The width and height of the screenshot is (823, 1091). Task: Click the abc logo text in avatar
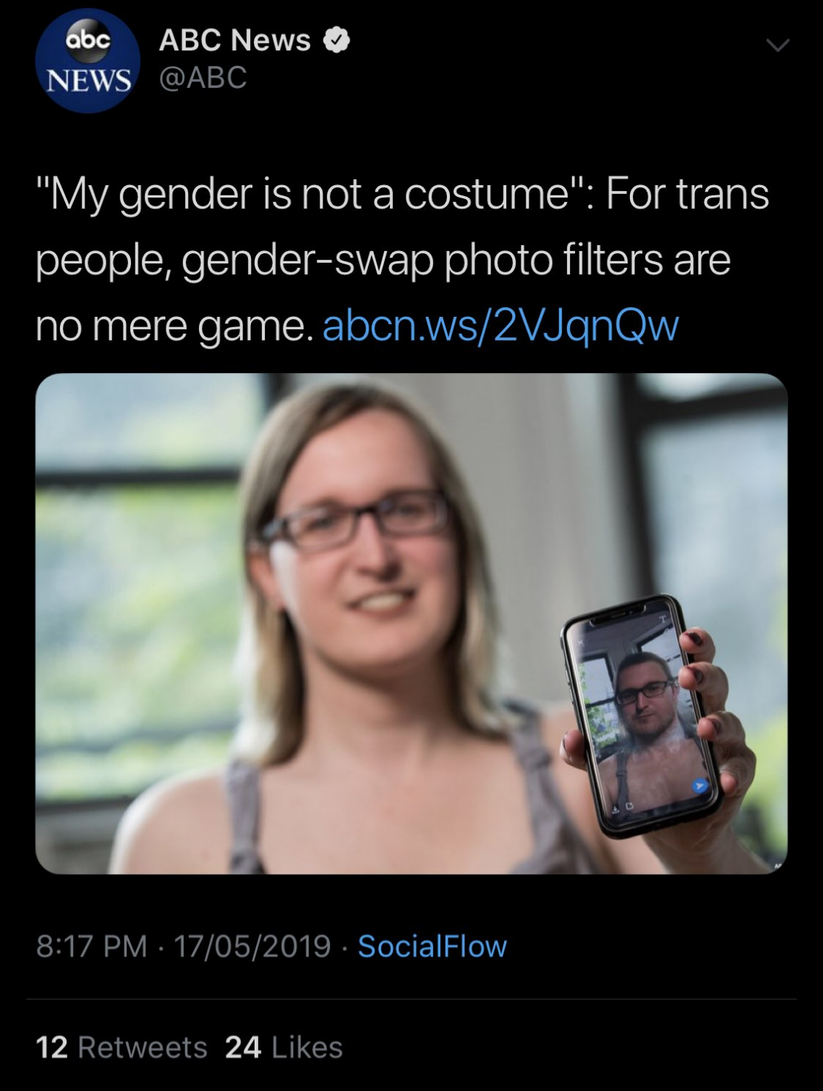click(88, 41)
